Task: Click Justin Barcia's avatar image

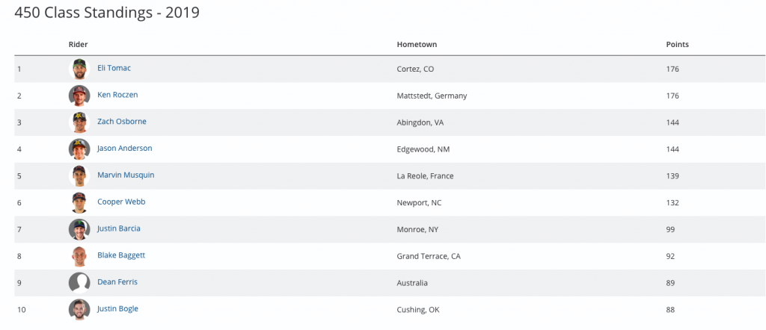Action: click(79, 229)
